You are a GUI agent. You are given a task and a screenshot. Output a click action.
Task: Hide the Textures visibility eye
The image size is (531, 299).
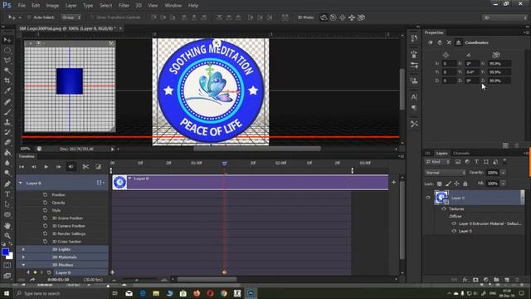[444, 208]
